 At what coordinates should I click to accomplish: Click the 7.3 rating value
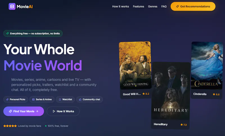[x=185, y=125]
